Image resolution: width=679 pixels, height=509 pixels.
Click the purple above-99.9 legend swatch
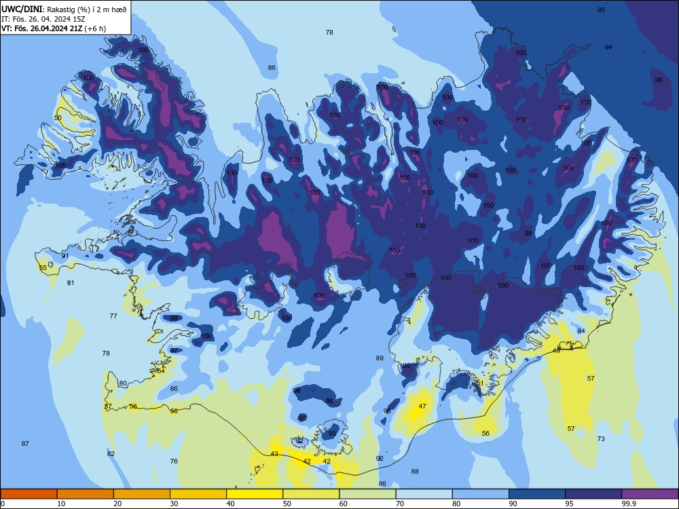tap(650, 494)
